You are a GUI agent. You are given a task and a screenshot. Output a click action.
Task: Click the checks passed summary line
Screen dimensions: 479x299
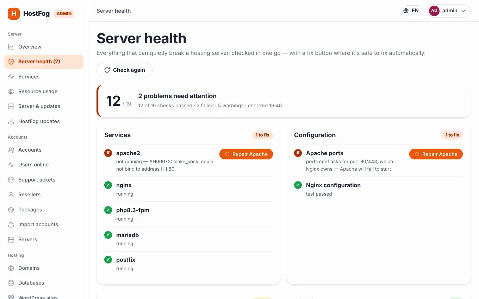click(210, 106)
